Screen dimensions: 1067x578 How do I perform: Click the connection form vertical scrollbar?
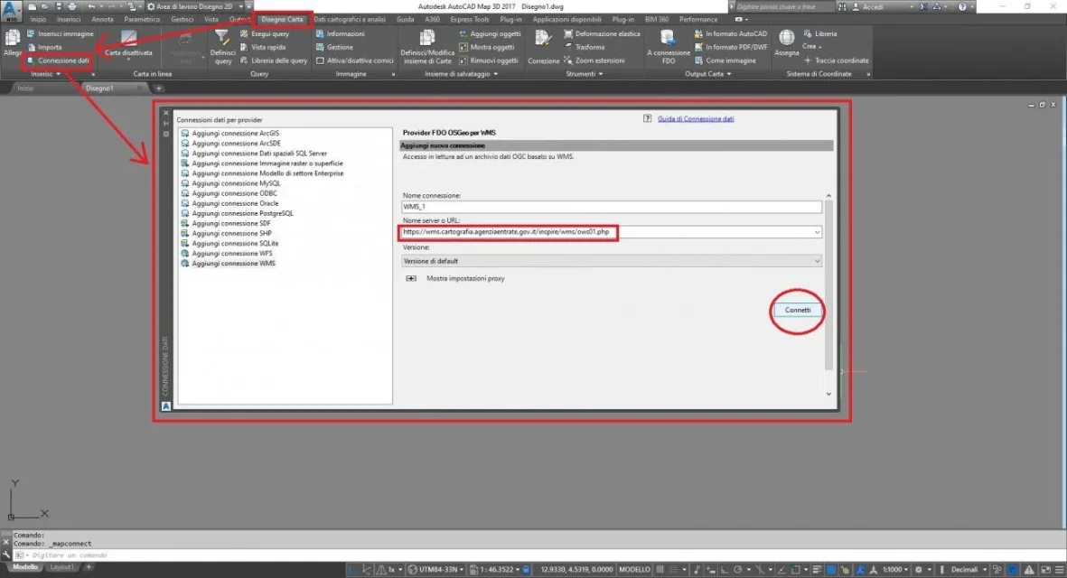pos(828,294)
